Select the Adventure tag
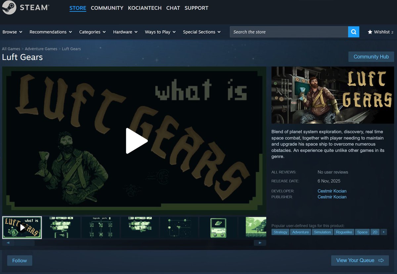The image size is (397, 274). tap(300, 232)
